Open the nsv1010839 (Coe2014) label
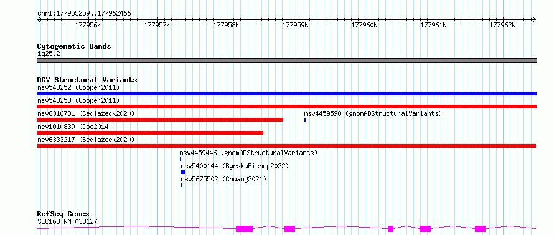 pyautogui.click(x=75, y=127)
